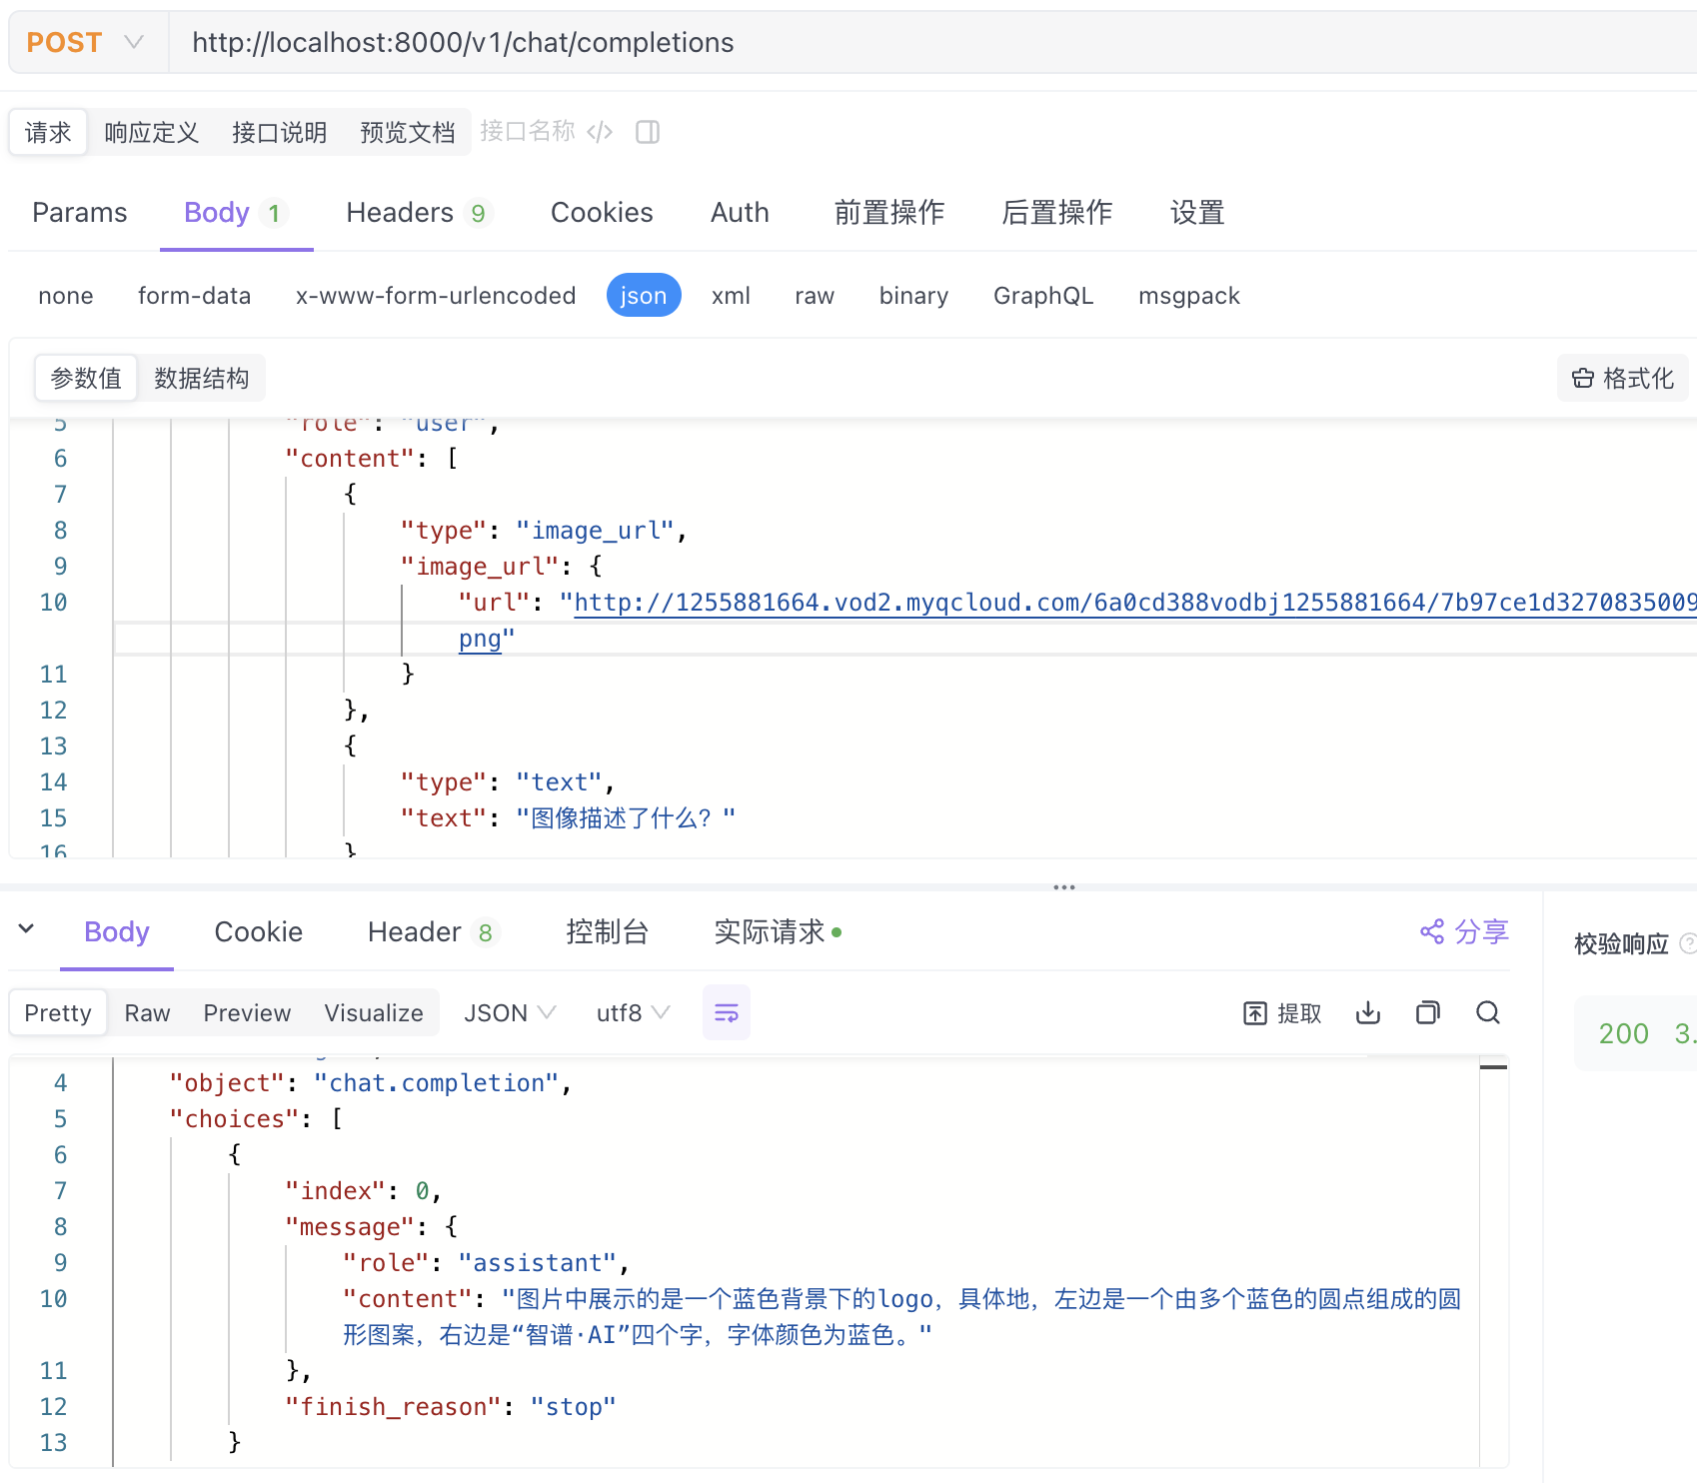The width and height of the screenshot is (1697, 1483).
Task: Select the Visualize response view
Action: point(372,1012)
